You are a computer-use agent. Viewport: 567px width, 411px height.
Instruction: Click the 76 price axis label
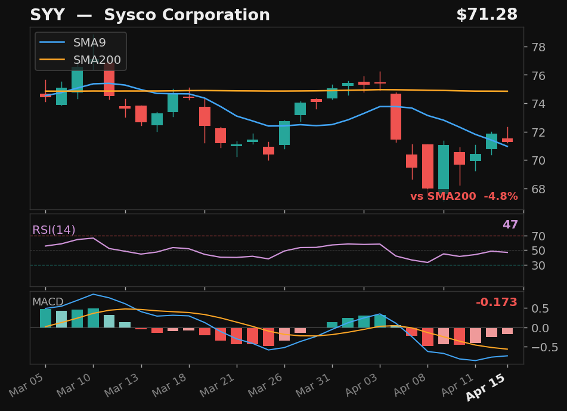(538, 76)
